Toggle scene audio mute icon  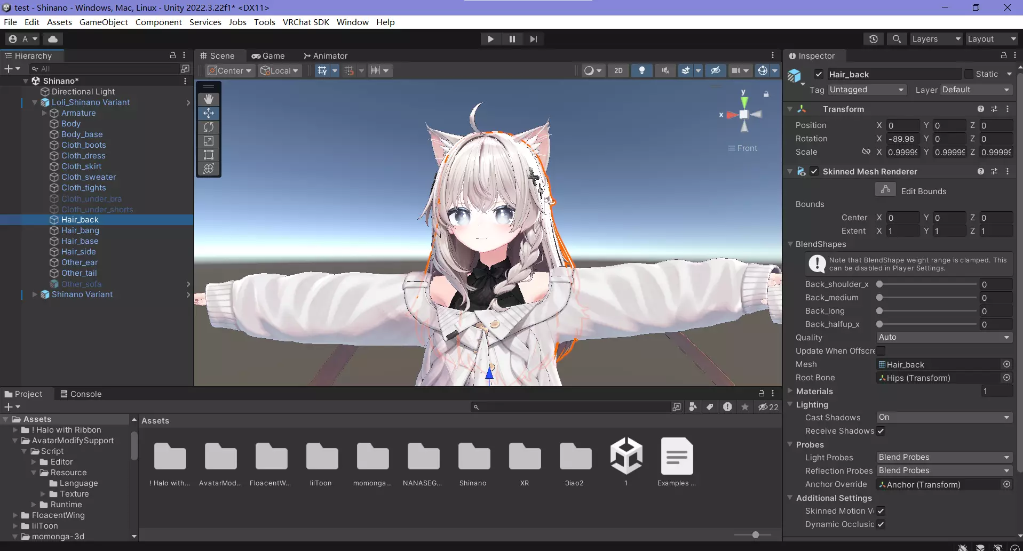pos(665,70)
